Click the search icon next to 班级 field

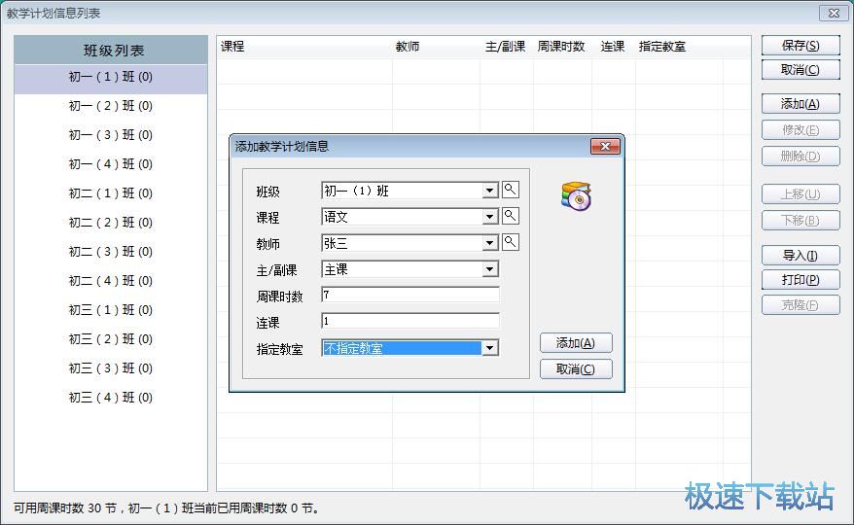coord(510,190)
